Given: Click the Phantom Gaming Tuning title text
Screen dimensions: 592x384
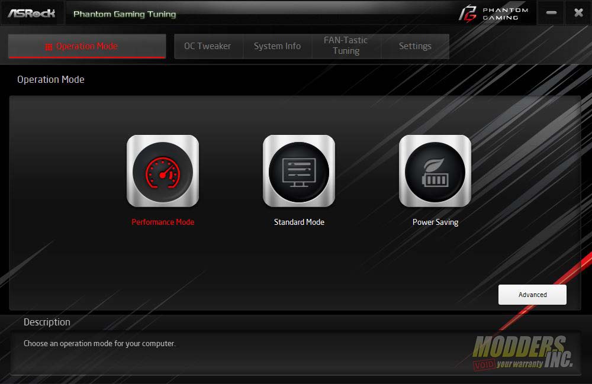Looking at the screenshot, I should pos(124,14).
